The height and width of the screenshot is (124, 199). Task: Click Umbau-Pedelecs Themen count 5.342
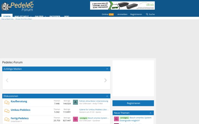[57, 112]
